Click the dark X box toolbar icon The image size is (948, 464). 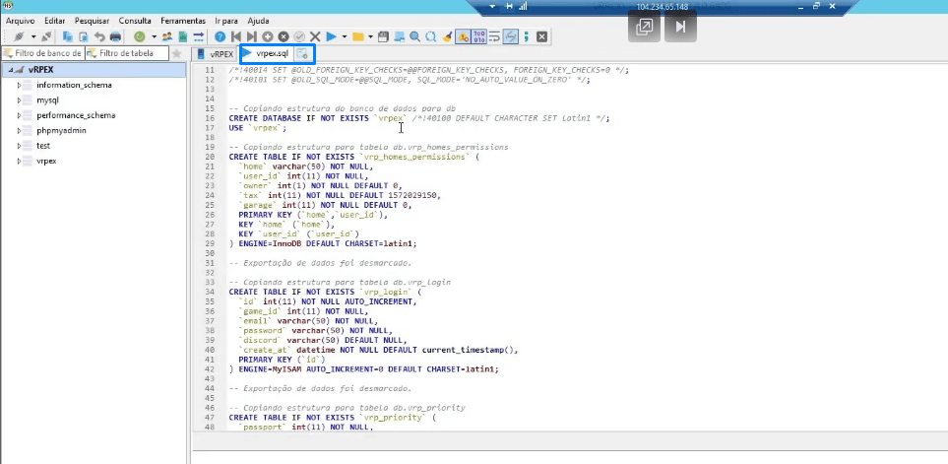pos(541,36)
